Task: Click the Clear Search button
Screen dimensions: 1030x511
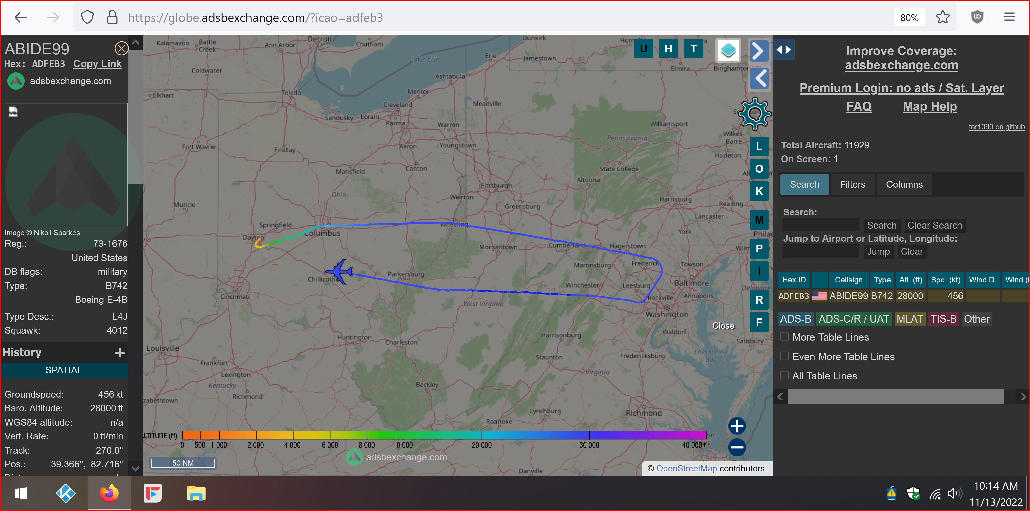Action: point(934,225)
